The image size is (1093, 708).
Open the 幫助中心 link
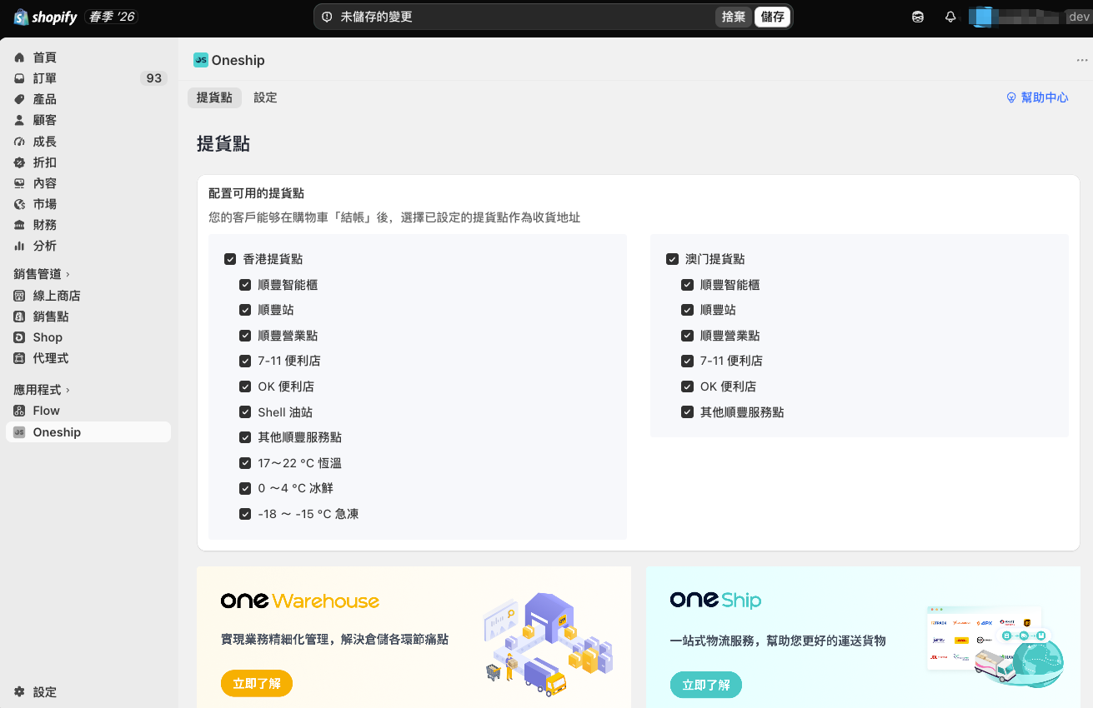click(1038, 97)
